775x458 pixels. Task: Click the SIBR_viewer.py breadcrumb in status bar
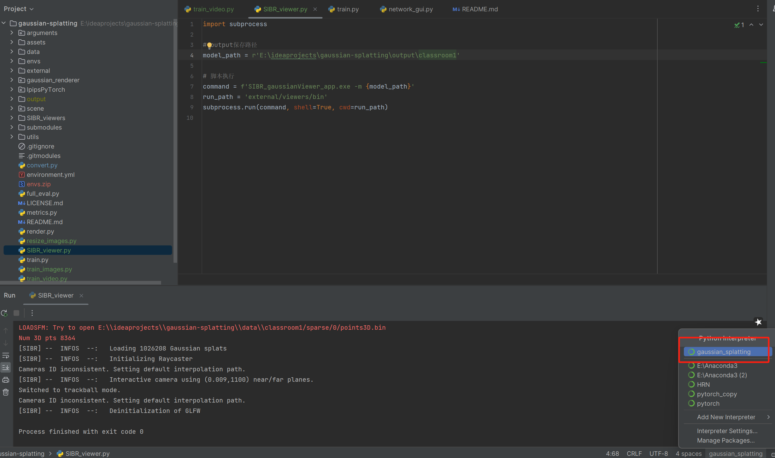[83, 454]
